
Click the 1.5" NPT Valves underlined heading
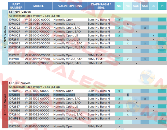point(20,12)
